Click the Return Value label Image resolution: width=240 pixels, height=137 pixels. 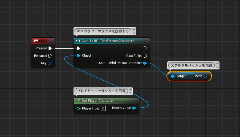coord(121,108)
